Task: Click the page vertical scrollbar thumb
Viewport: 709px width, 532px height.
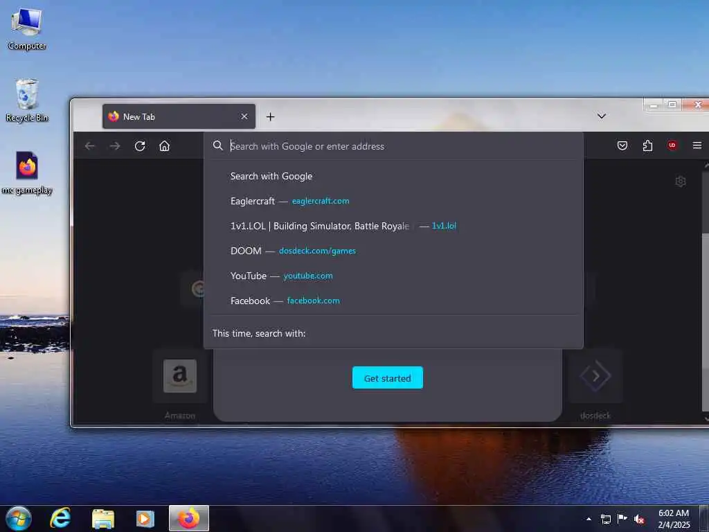Action: (x=706, y=322)
